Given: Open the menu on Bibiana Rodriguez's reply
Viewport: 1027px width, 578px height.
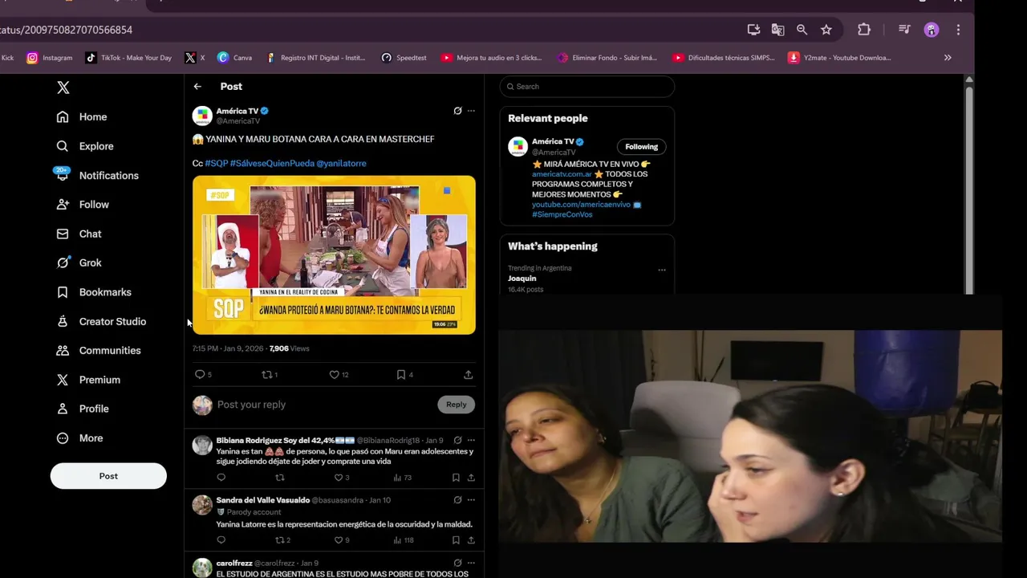Looking at the screenshot, I should click(x=471, y=440).
